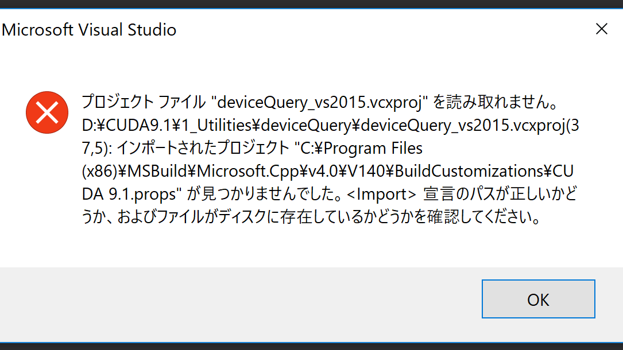Dismiss the dialog using the X button
The width and height of the screenshot is (623, 350).
[601, 29]
